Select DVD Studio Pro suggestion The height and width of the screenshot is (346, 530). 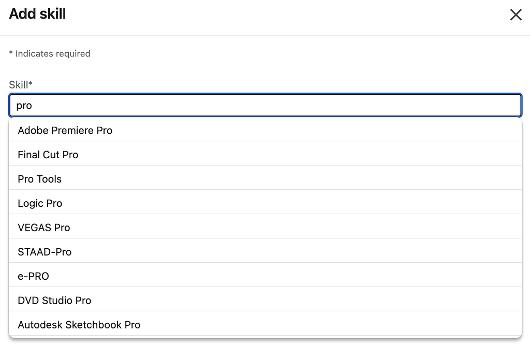coord(54,300)
